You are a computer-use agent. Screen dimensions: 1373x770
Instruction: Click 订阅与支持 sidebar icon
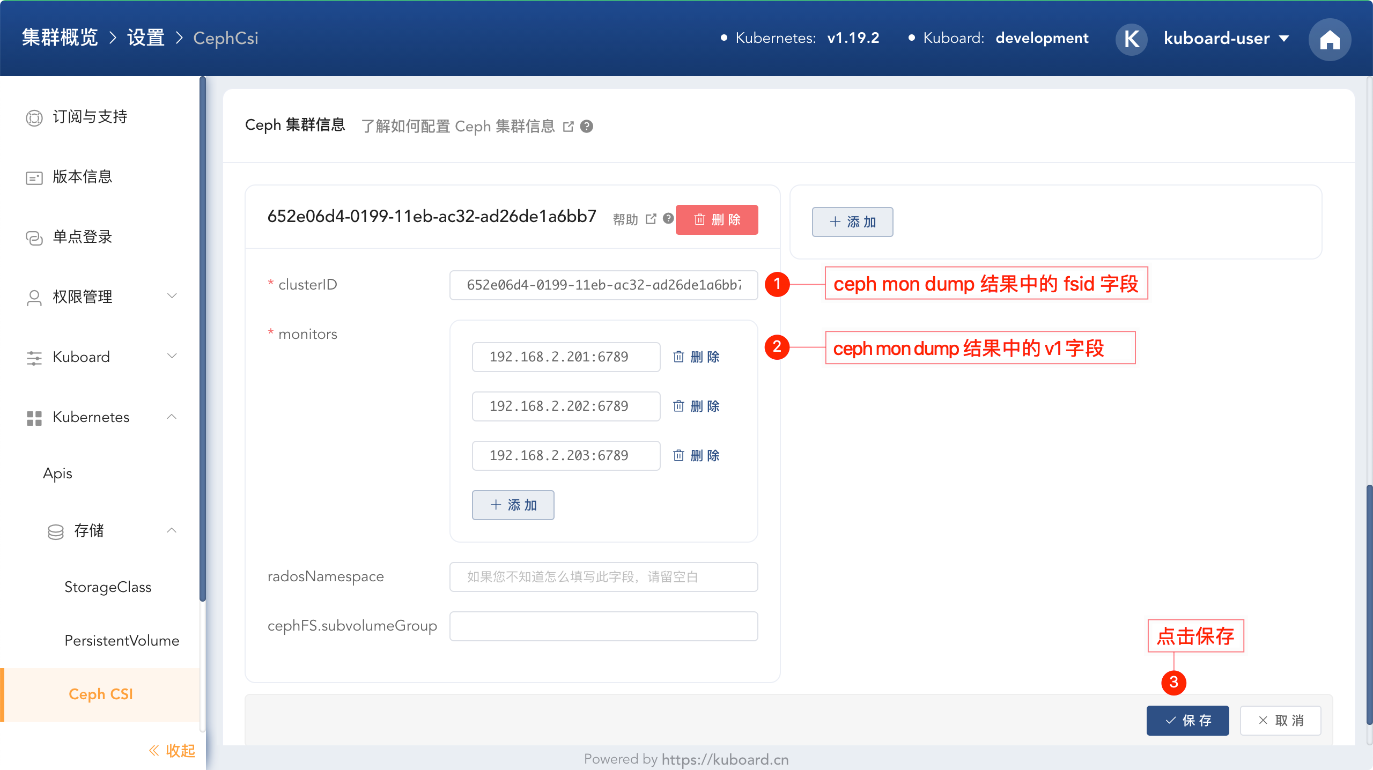(34, 117)
